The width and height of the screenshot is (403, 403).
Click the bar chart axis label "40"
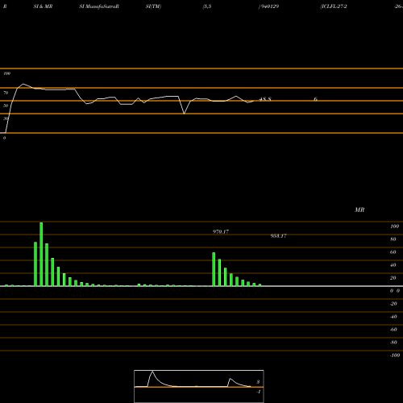[393, 265]
